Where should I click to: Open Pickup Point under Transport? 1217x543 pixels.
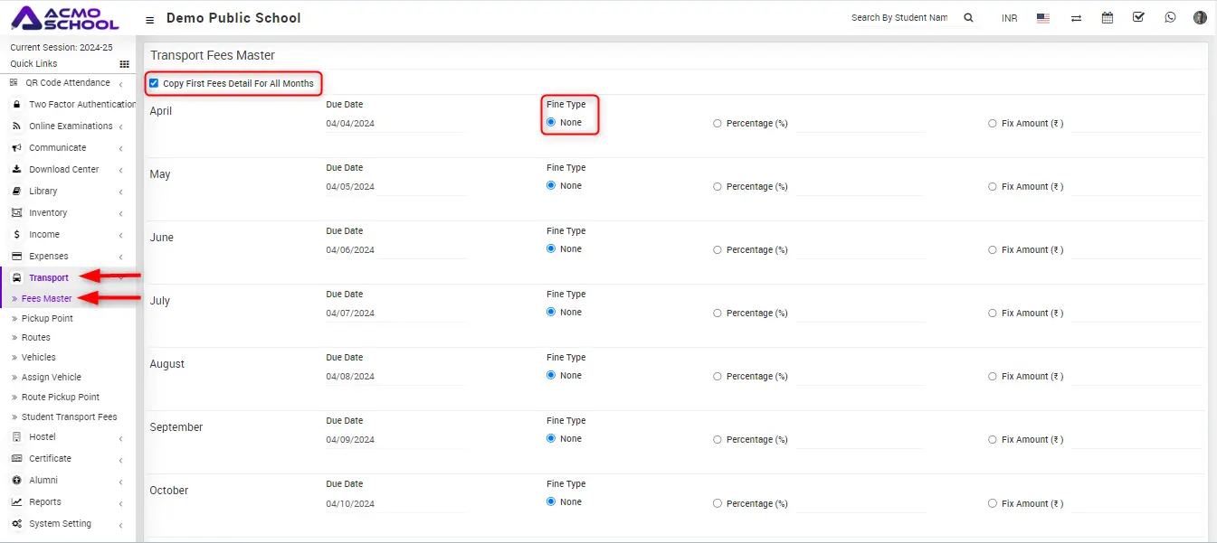click(x=47, y=319)
